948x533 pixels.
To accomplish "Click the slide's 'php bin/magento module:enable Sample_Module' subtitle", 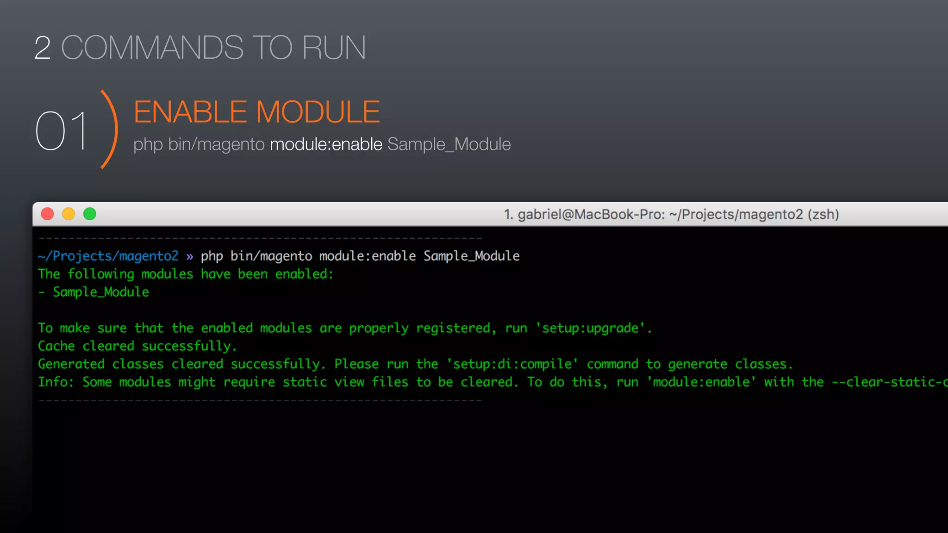I will (x=322, y=144).
